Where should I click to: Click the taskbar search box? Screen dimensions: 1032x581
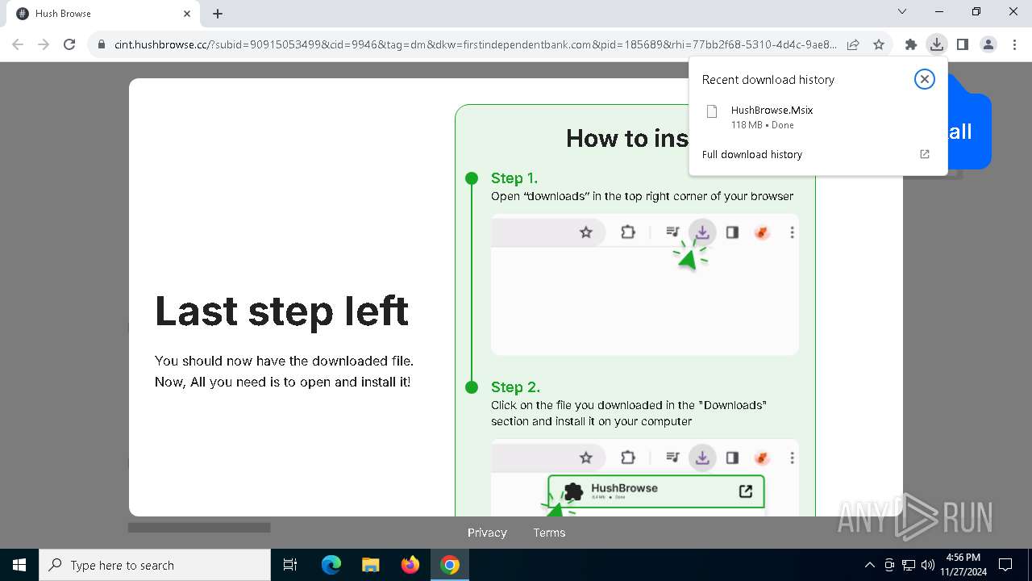click(x=155, y=565)
